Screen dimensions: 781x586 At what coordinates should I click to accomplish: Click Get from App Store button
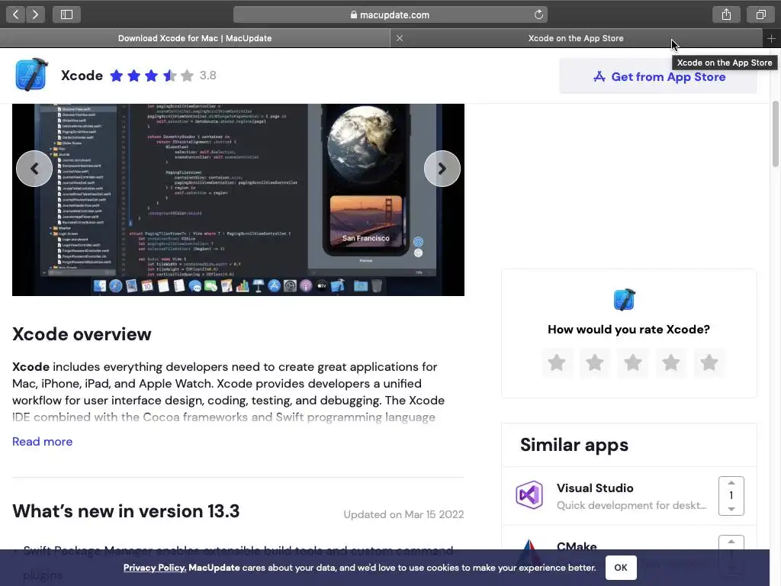[658, 76]
